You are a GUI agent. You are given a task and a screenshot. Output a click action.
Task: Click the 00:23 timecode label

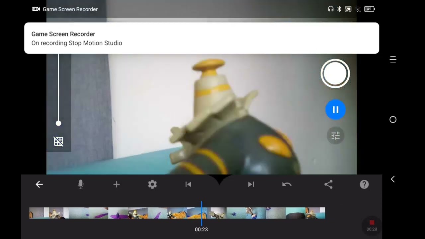point(201,229)
